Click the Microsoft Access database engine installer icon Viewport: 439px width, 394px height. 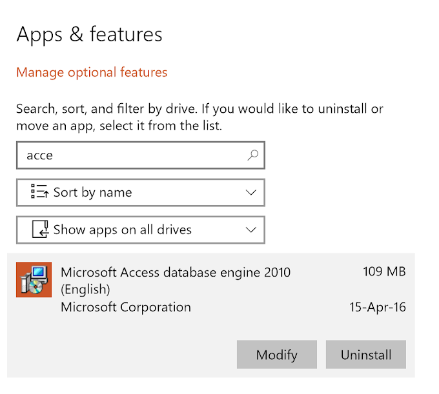pyautogui.click(x=34, y=279)
